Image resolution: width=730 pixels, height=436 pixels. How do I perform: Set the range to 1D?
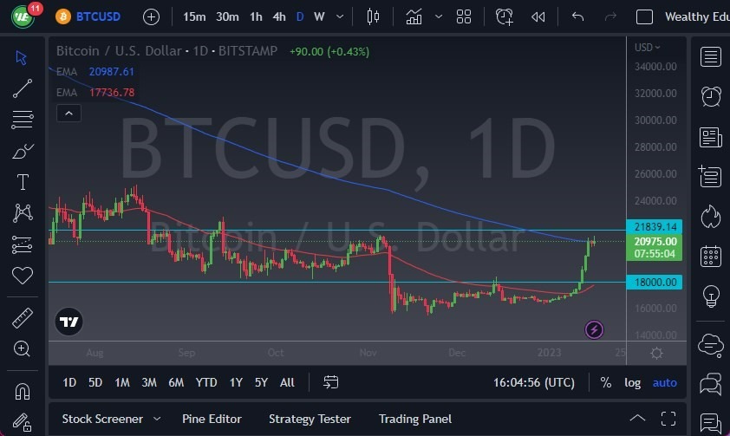(69, 382)
